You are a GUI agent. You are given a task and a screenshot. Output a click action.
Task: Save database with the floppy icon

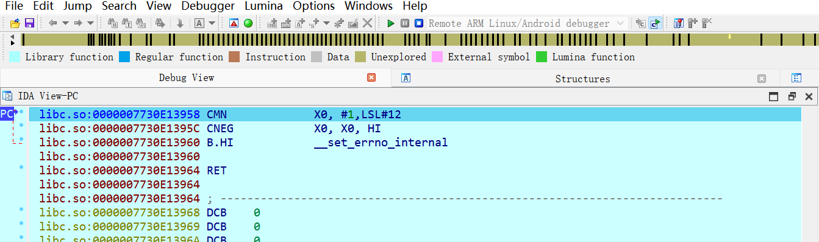(x=29, y=23)
